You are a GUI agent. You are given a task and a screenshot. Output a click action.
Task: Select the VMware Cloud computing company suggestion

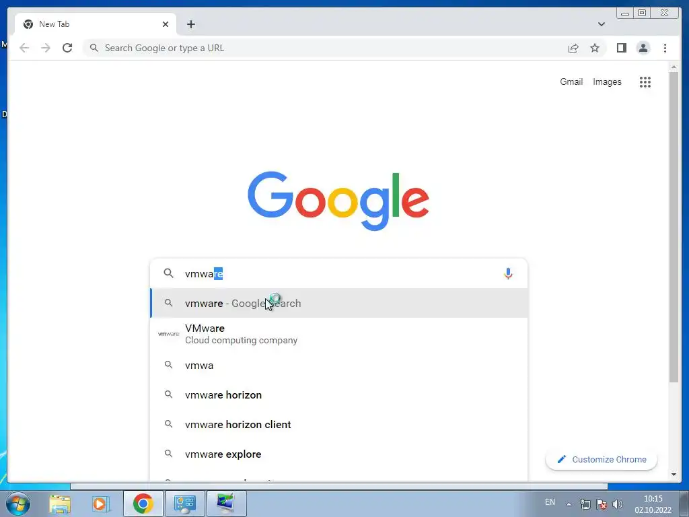pos(339,334)
